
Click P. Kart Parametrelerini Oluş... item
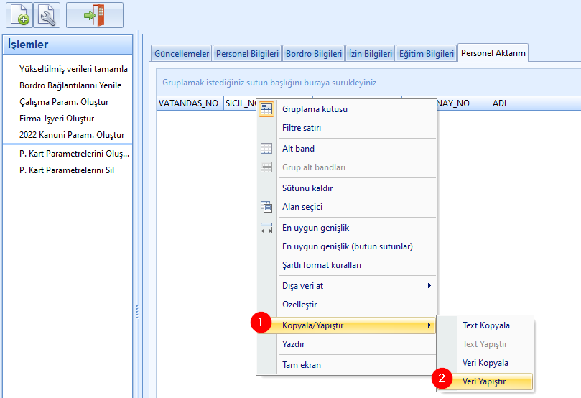point(74,154)
